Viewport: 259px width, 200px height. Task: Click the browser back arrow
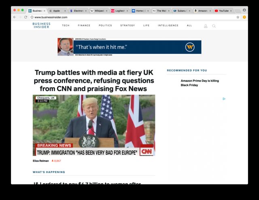[x=15, y=17]
